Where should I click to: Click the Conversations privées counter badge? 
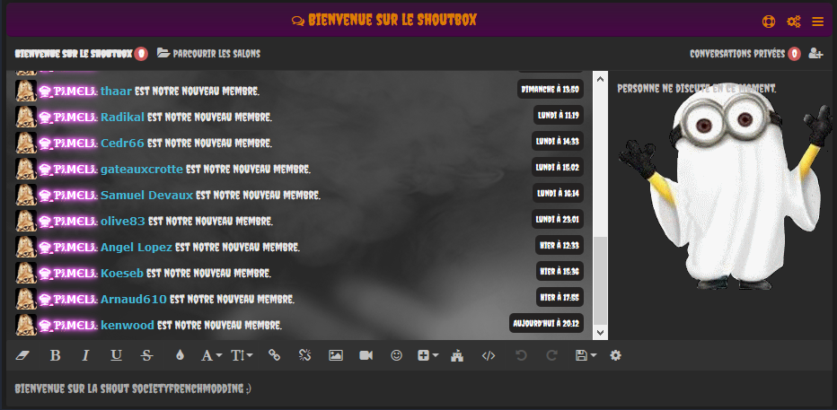[x=794, y=54]
